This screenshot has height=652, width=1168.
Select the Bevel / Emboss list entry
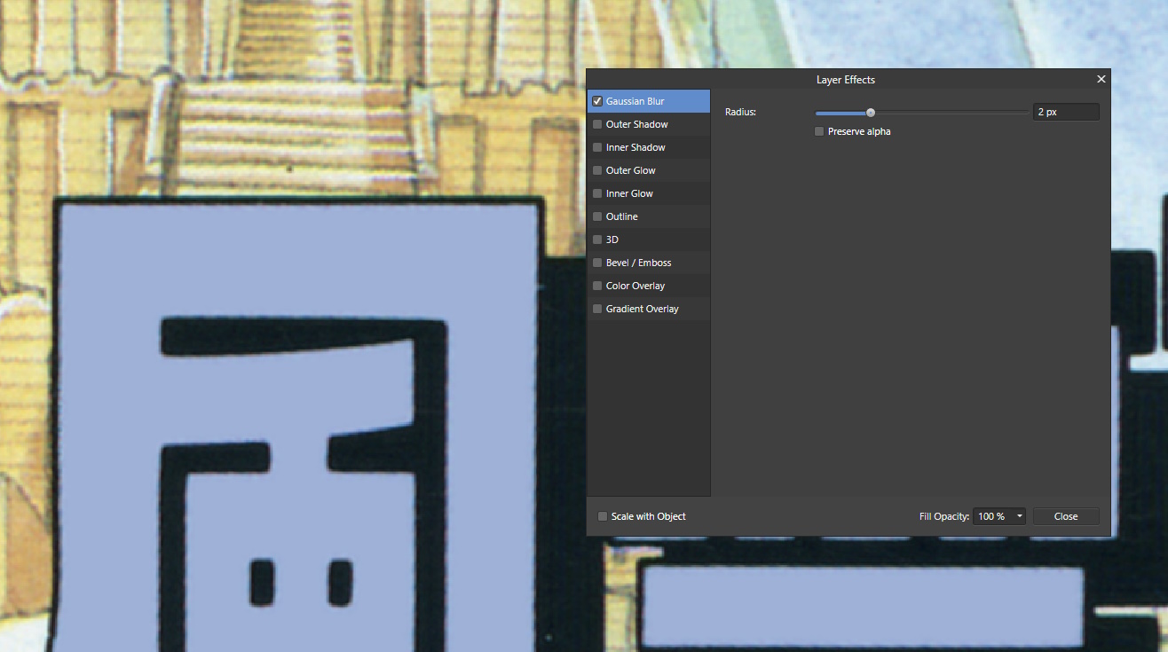tap(639, 263)
